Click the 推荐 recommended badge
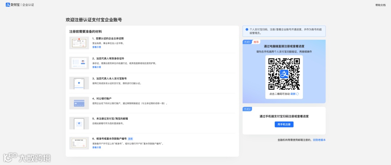Screen dimensions: 391x165 (x=256, y=42)
